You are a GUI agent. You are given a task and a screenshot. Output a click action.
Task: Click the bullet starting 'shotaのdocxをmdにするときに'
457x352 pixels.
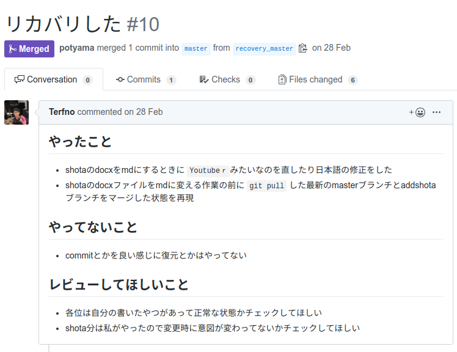228,170
